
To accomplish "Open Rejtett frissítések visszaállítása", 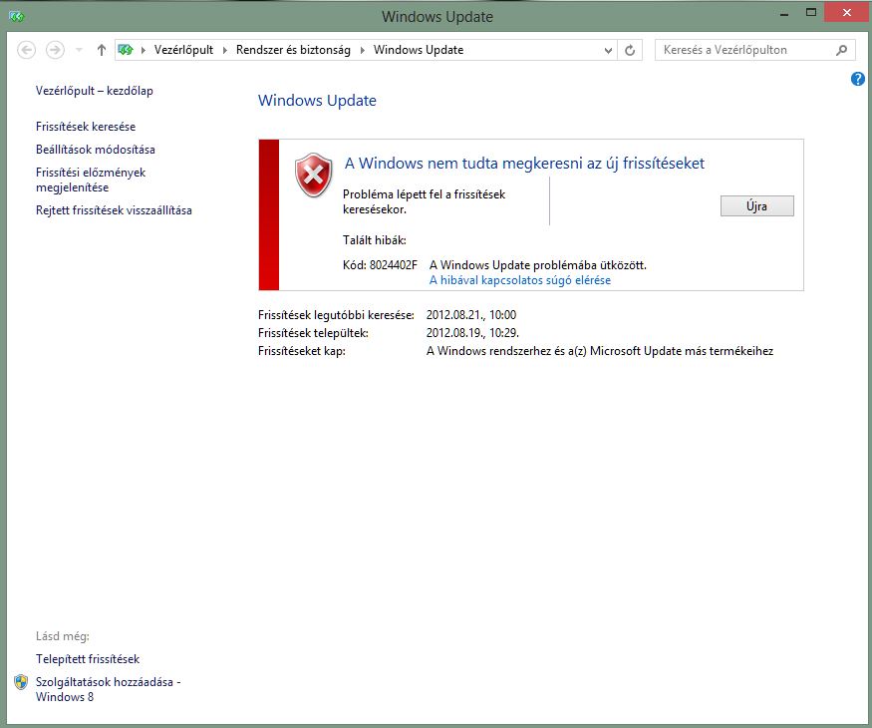I will (114, 210).
